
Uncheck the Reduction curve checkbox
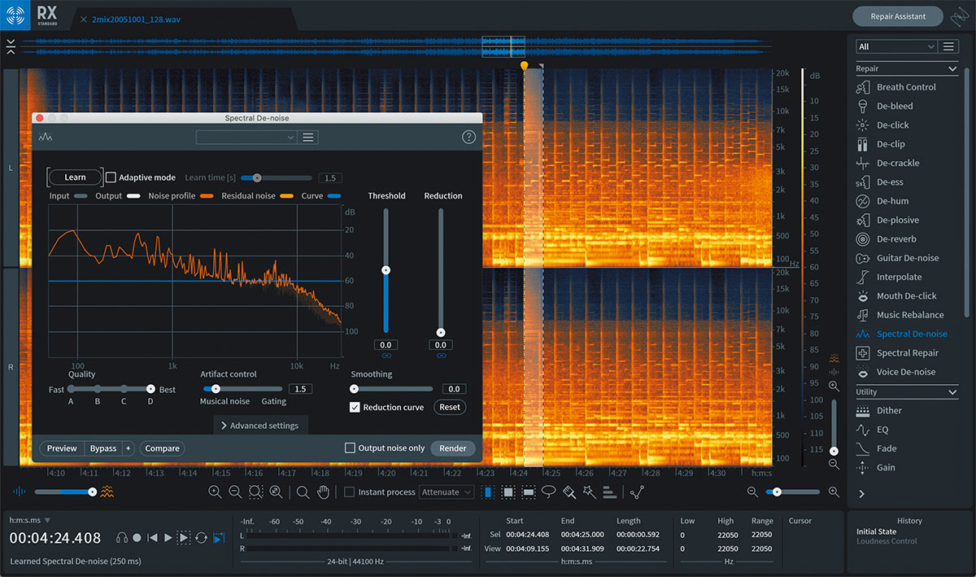[355, 407]
